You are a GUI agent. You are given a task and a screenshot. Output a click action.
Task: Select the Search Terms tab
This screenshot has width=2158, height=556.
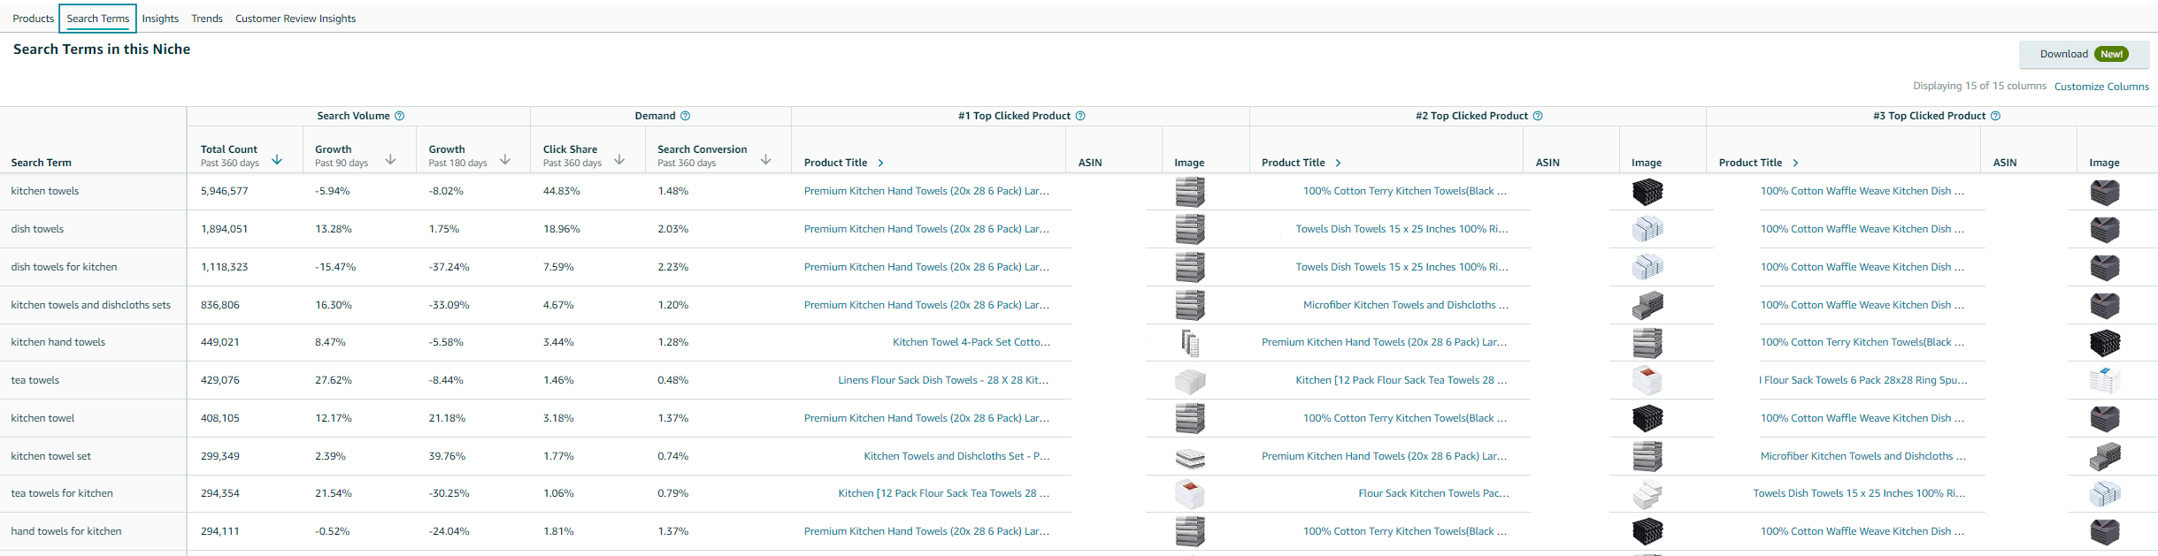pos(98,19)
